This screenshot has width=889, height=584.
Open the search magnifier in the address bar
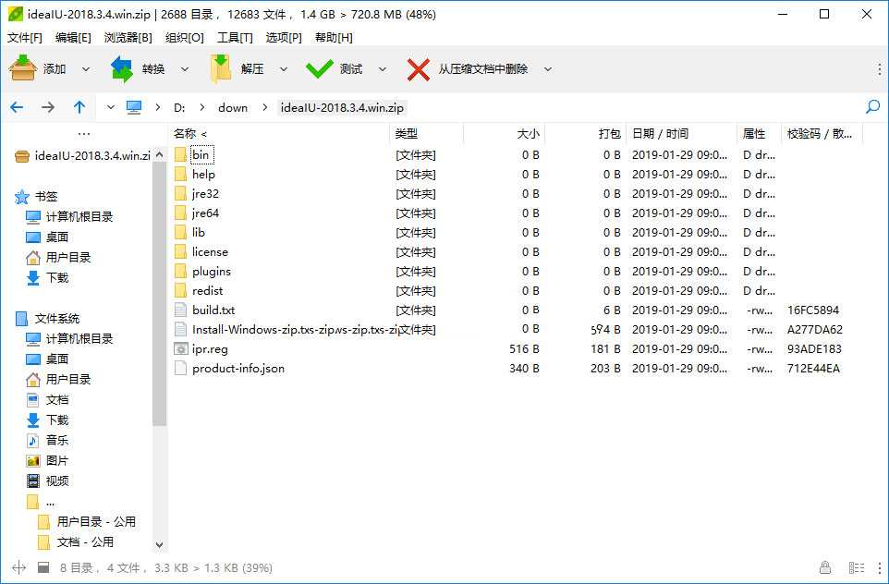[x=871, y=106]
